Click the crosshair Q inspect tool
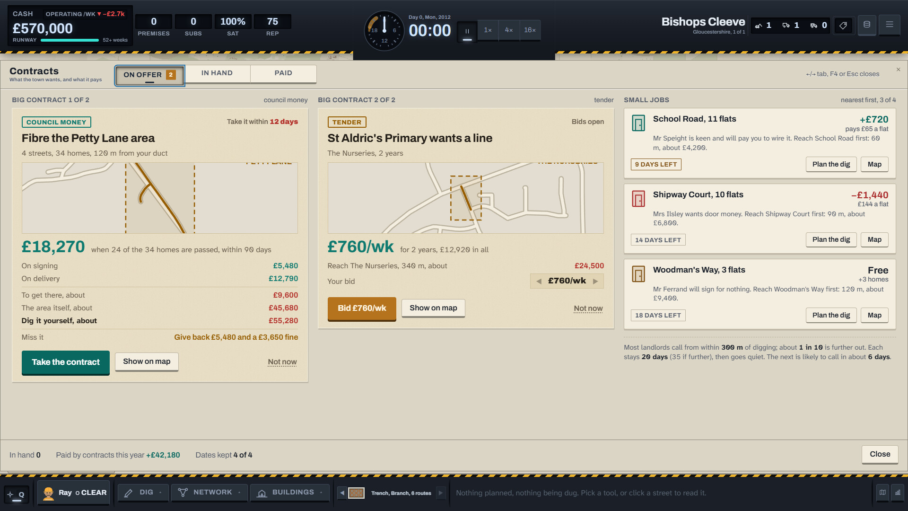The image size is (908, 511). pyautogui.click(x=17, y=494)
